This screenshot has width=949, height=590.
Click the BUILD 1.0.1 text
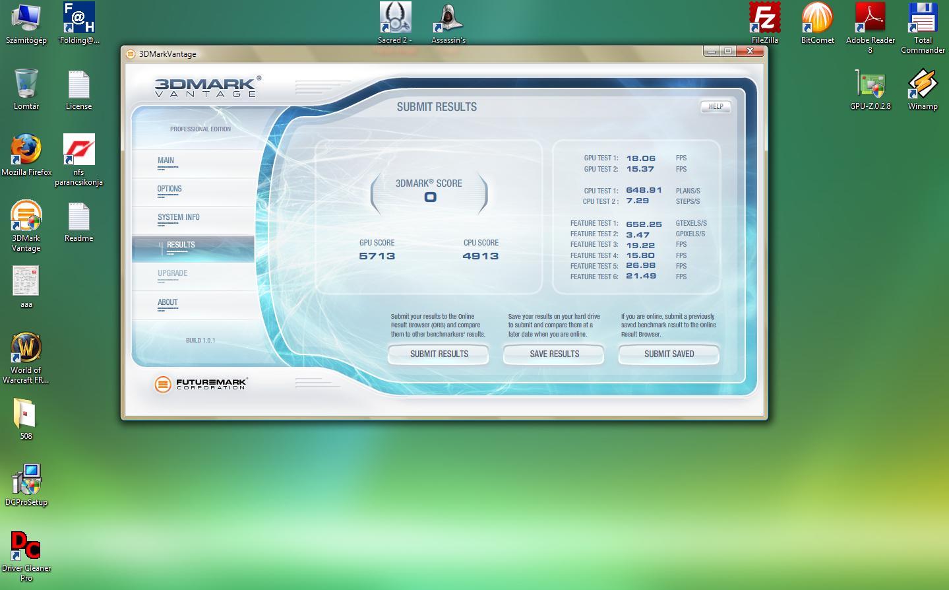pos(200,341)
